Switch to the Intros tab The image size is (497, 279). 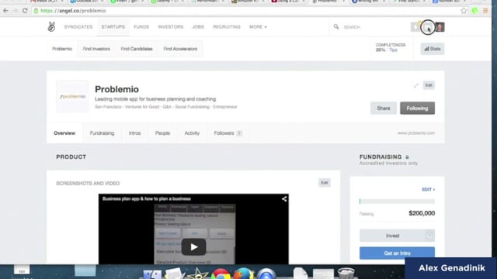pos(134,133)
